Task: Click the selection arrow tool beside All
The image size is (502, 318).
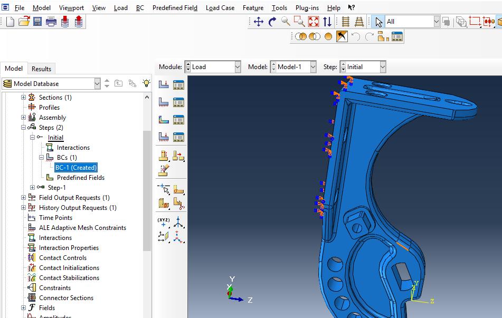Action: pos(378,22)
